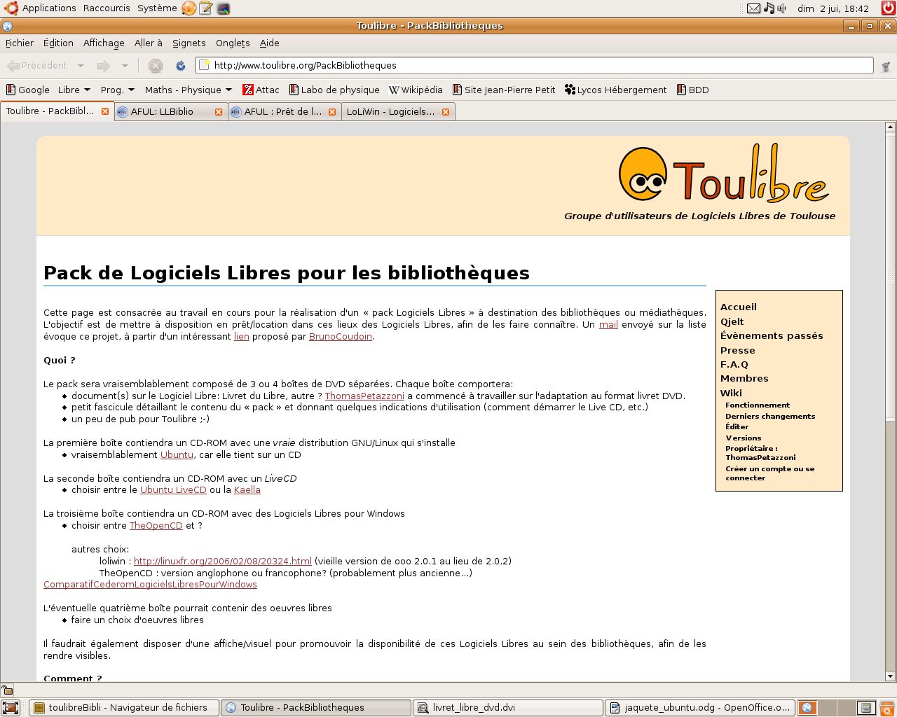Close the AFUL : Prêt de l... tab
Screen dimensions: 897x717
click(332, 112)
